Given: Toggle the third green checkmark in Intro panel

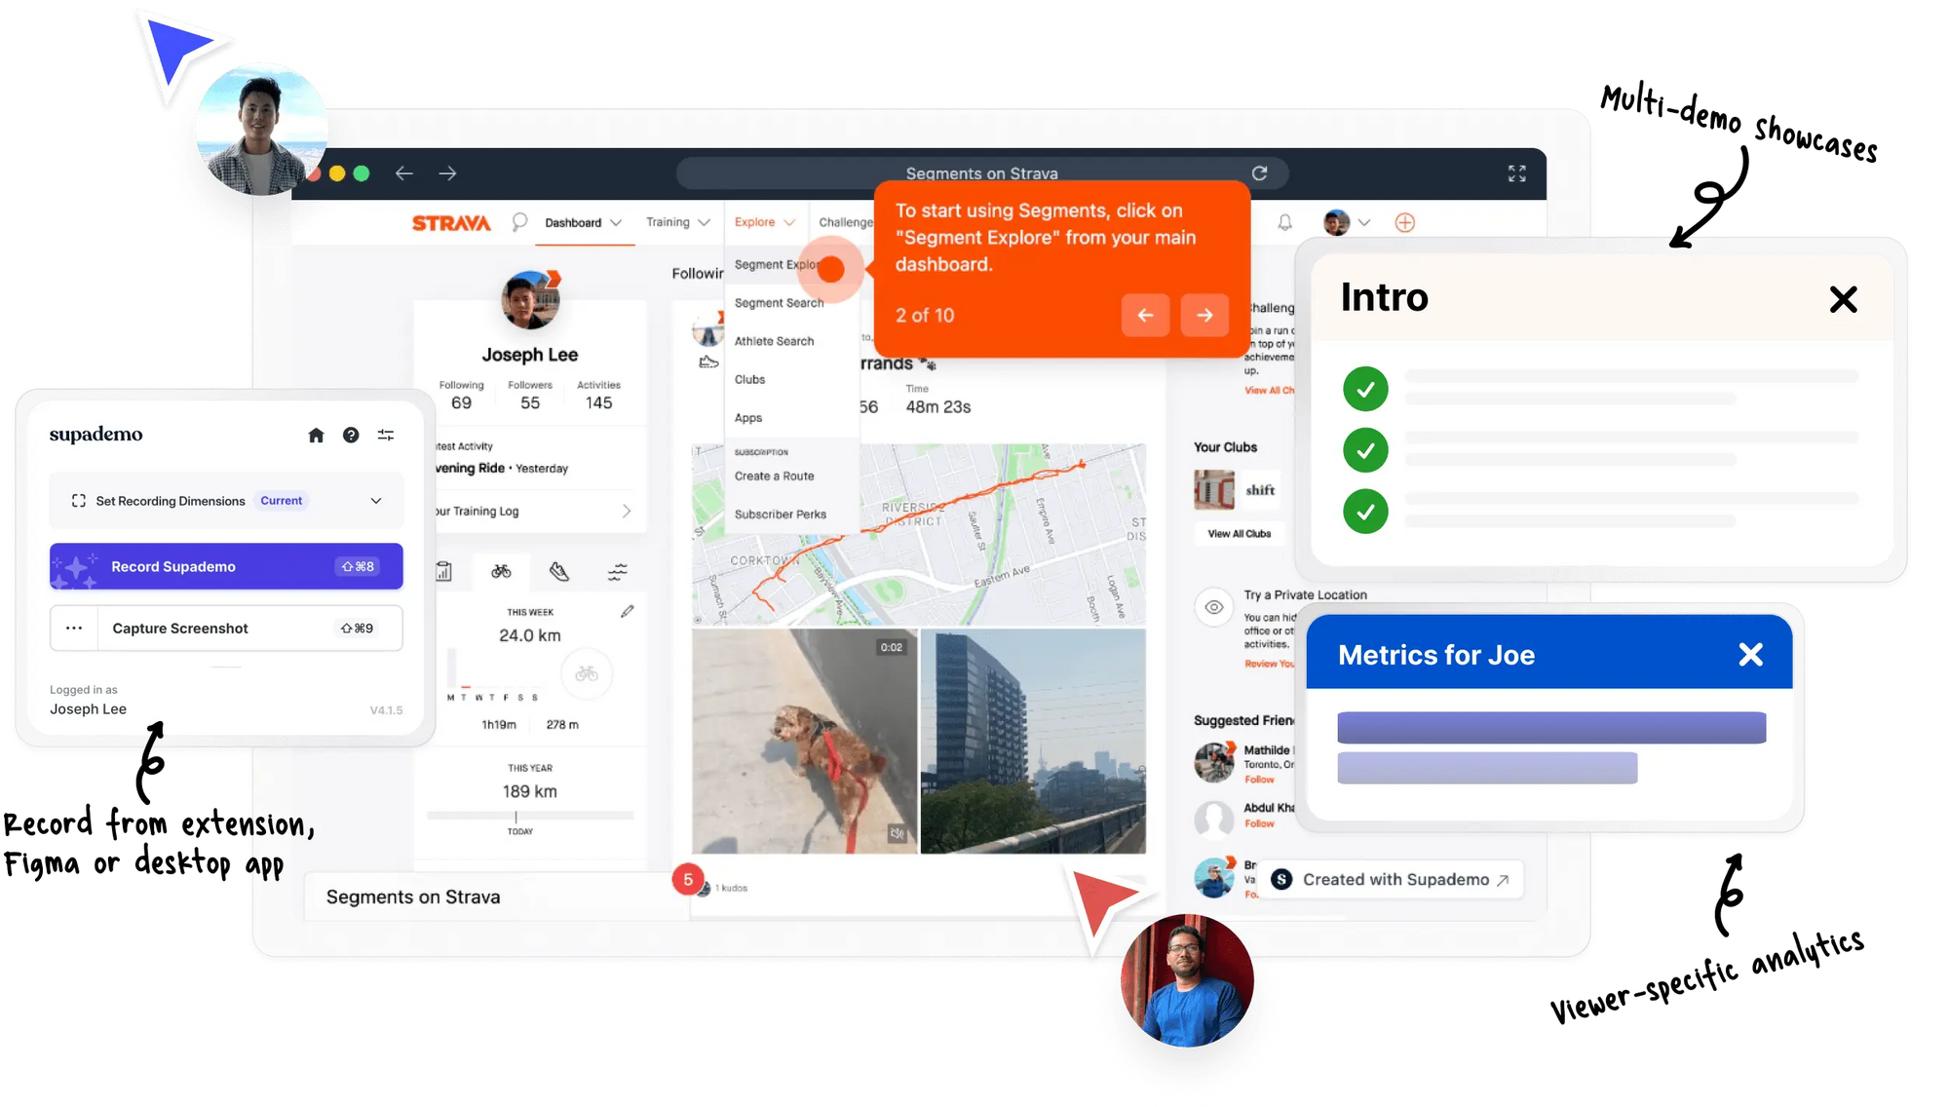Looking at the screenshot, I should 1364,508.
